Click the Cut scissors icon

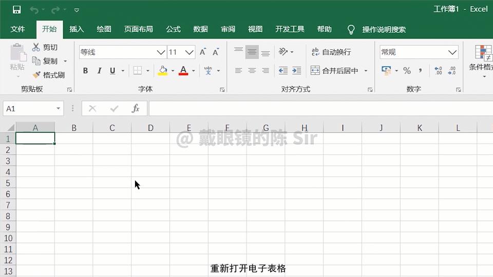(36, 47)
